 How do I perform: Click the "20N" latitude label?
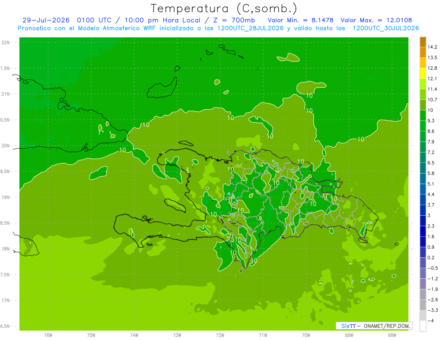click(x=6, y=146)
